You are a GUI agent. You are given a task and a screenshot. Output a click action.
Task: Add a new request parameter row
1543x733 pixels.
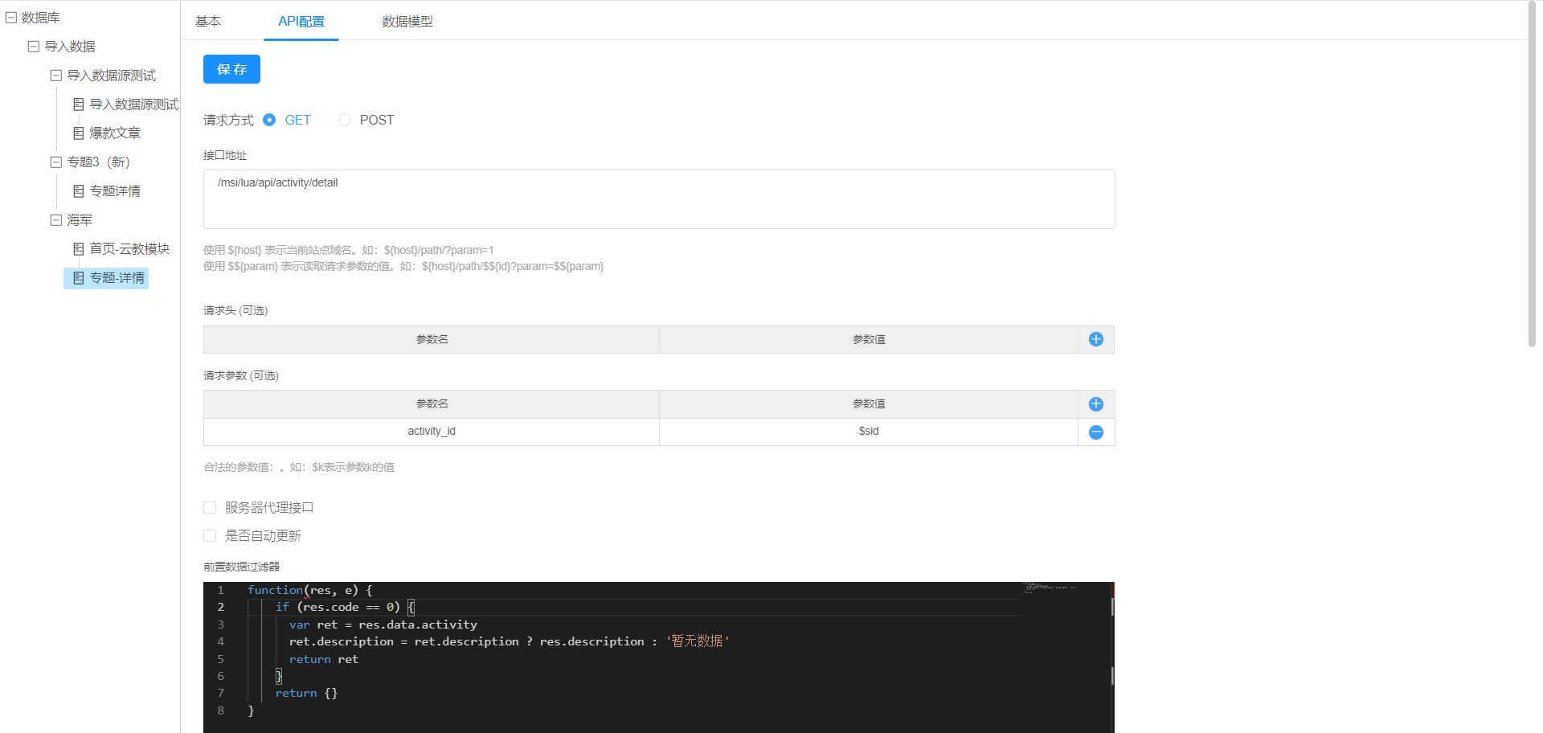(1095, 404)
